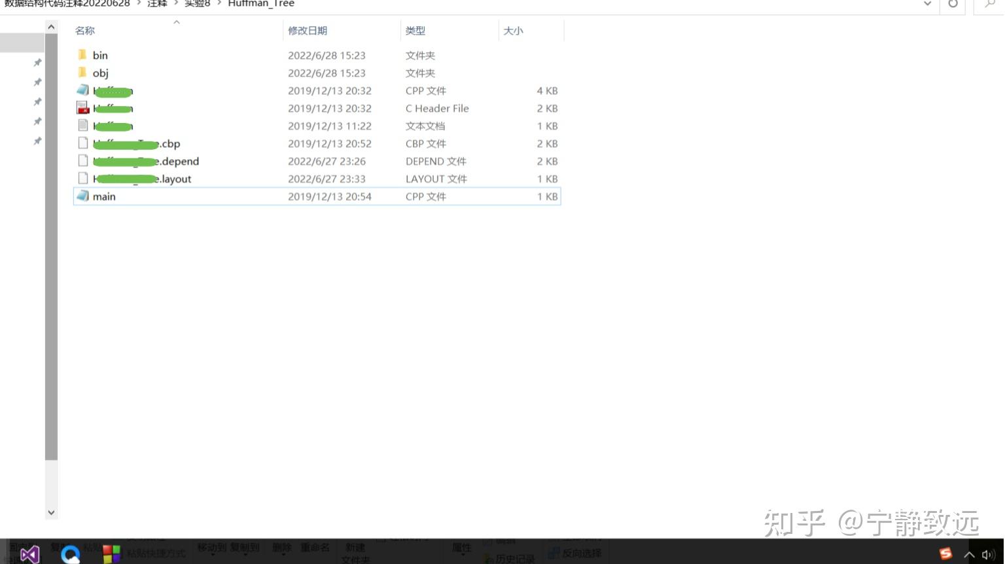Click 重命名 (Rename) command

(315, 548)
